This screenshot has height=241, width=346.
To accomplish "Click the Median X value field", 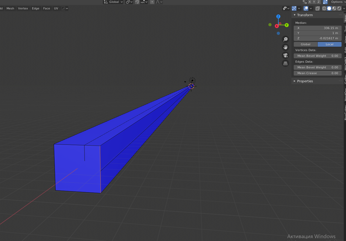I will point(318,28).
